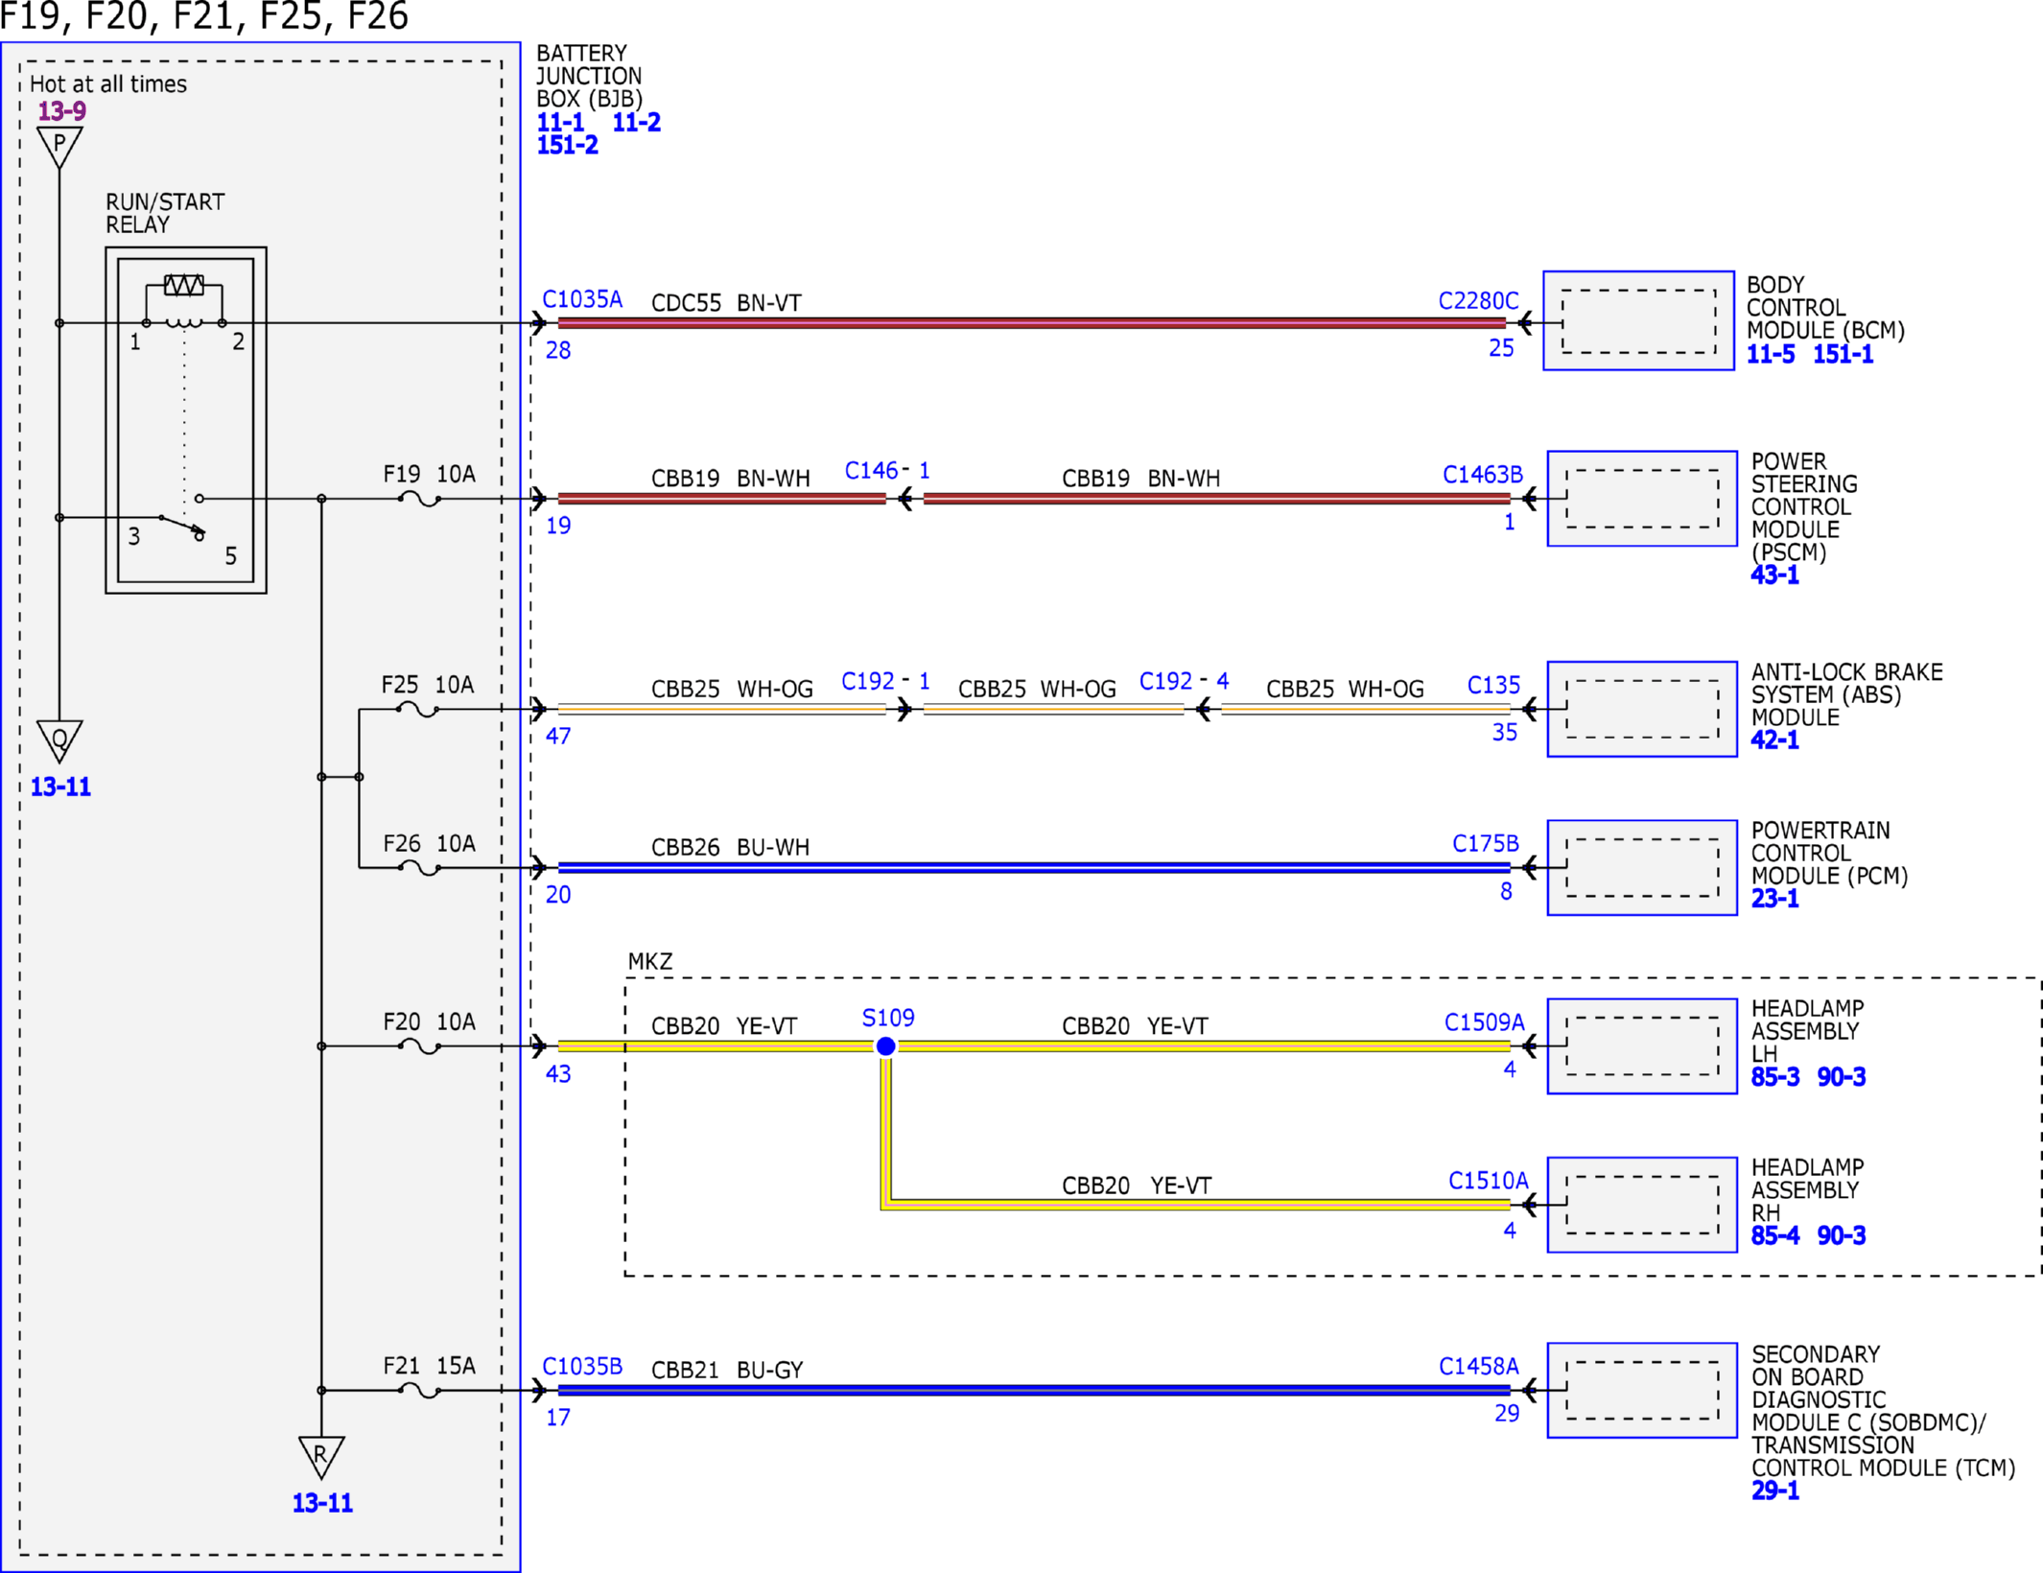The width and height of the screenshot is (2043, 1573).
Task: Follow the 13-11 link below the Q symbol
Action: click(60, 787)
